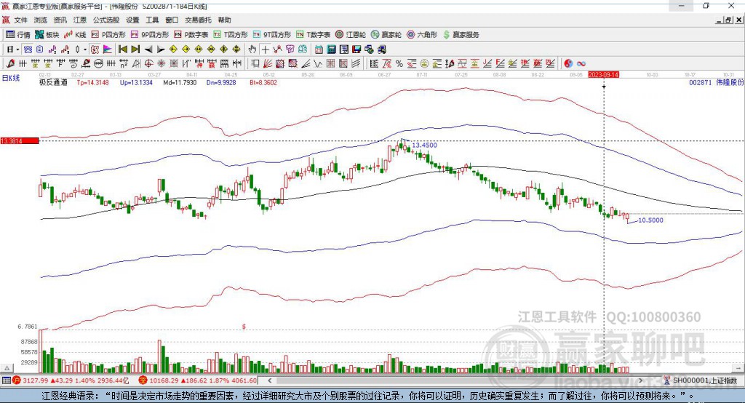Toggle the 权 price-adjustment button
The width and height of the screenshot is (745, 403).
pyautogui.click(x=95, y=49)
